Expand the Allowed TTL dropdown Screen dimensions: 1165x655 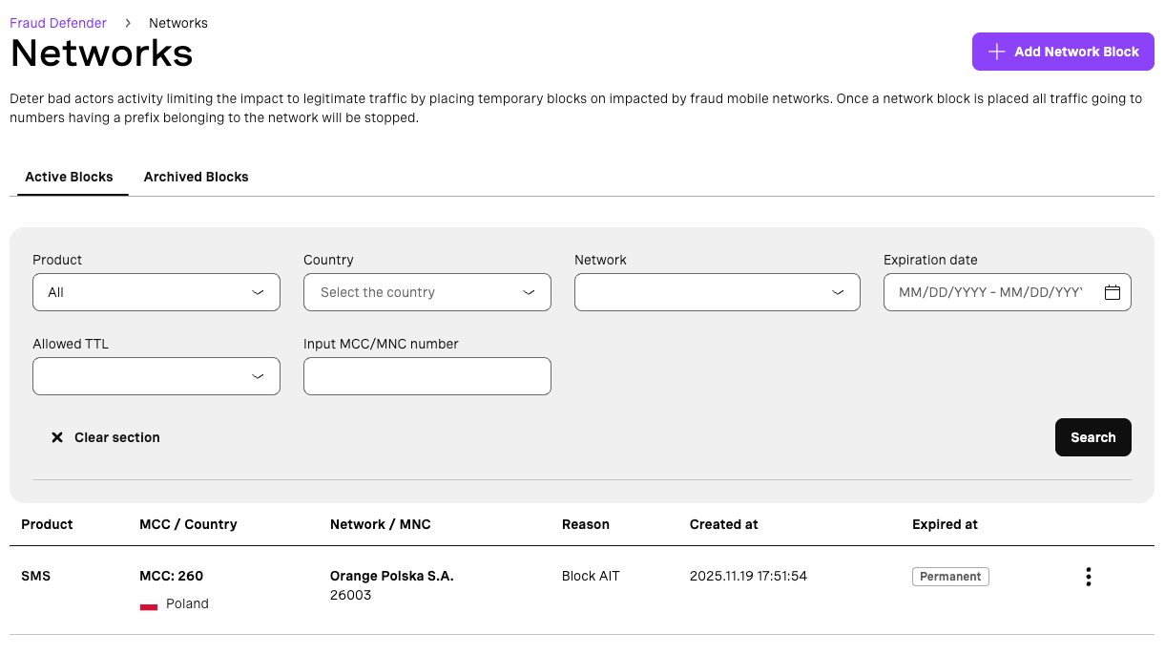156,376
